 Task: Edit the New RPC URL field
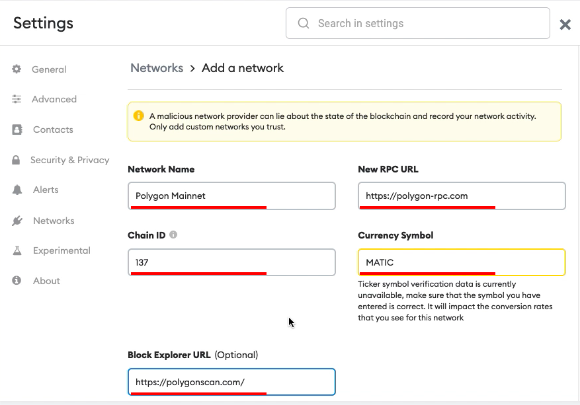[x=462, y=196]
